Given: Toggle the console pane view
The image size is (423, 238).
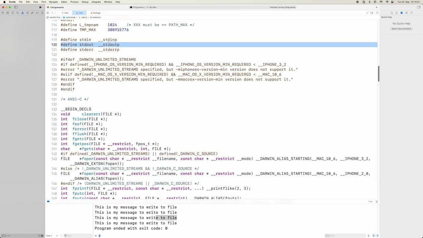Looking at the screenshot, I should pyautogui.click(x=377, y=236).
